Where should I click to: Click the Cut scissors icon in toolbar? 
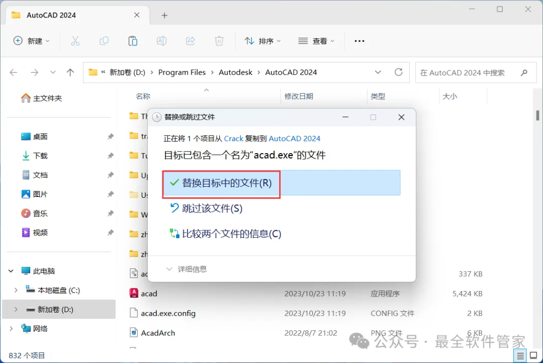tap(75, 41)
